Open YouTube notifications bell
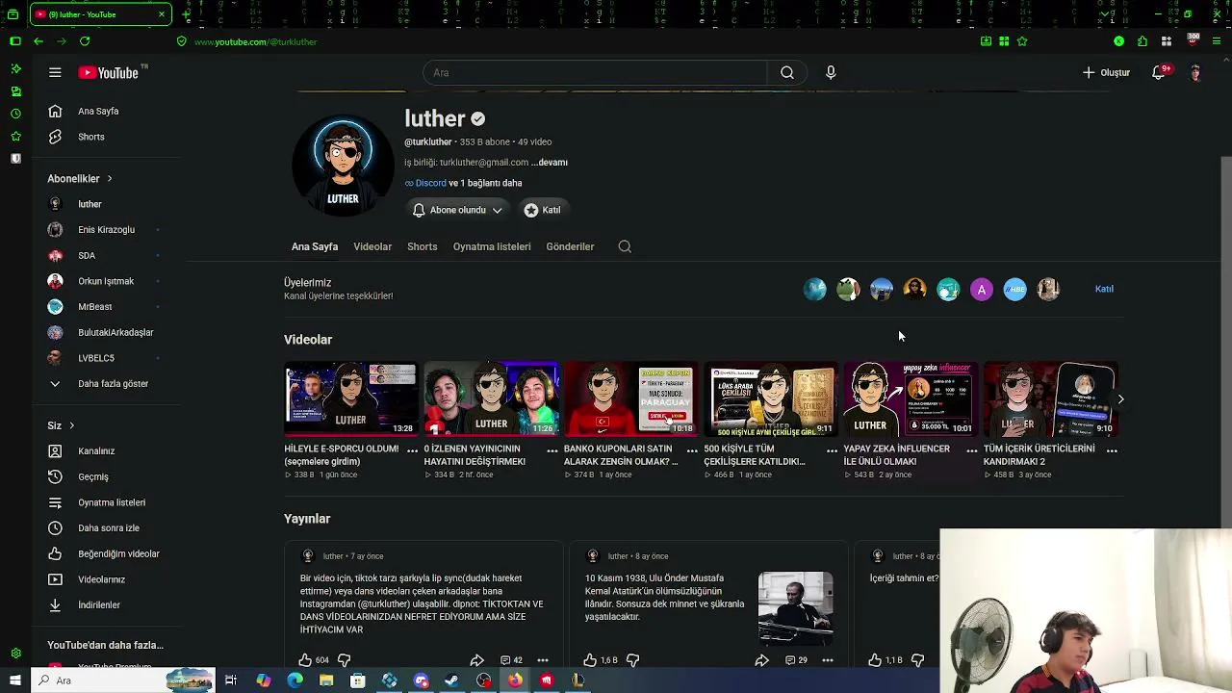 [x=1159, y=72]
